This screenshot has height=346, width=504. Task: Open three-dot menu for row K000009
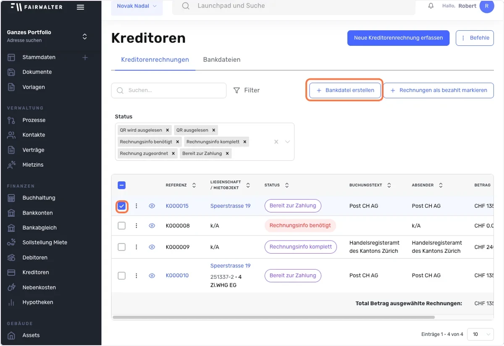click(136, 247)
